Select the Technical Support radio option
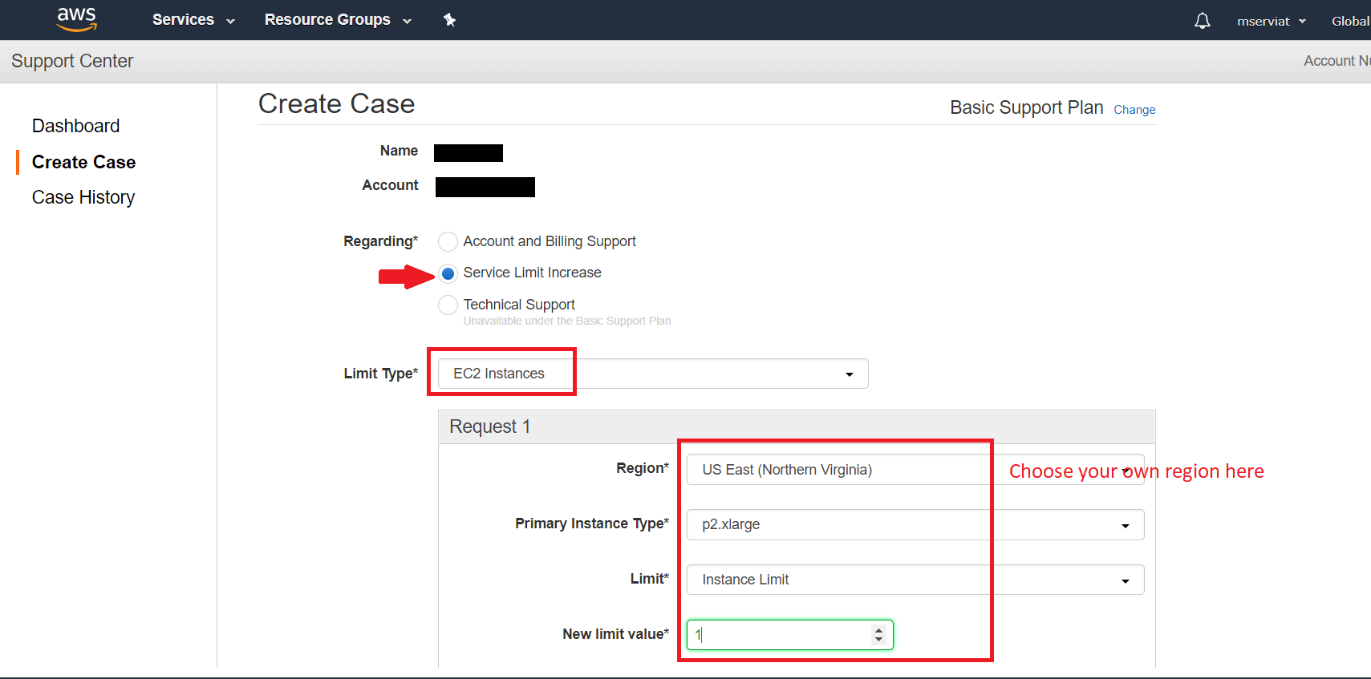Image resolution: width=1371 pixels, height=679 pixels. click(x=448, y=305)
